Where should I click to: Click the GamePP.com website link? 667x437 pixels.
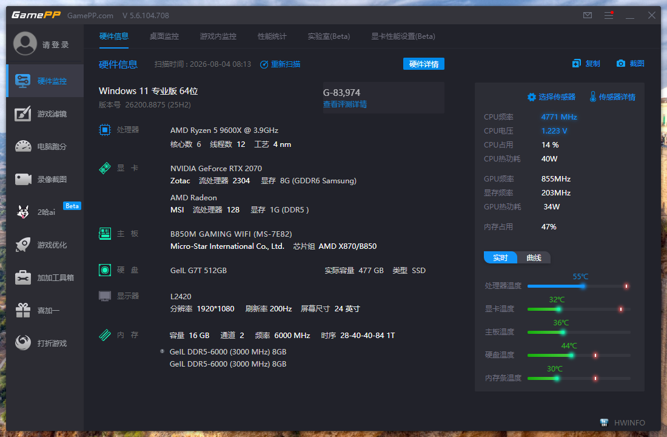click(x=90, y=15)
